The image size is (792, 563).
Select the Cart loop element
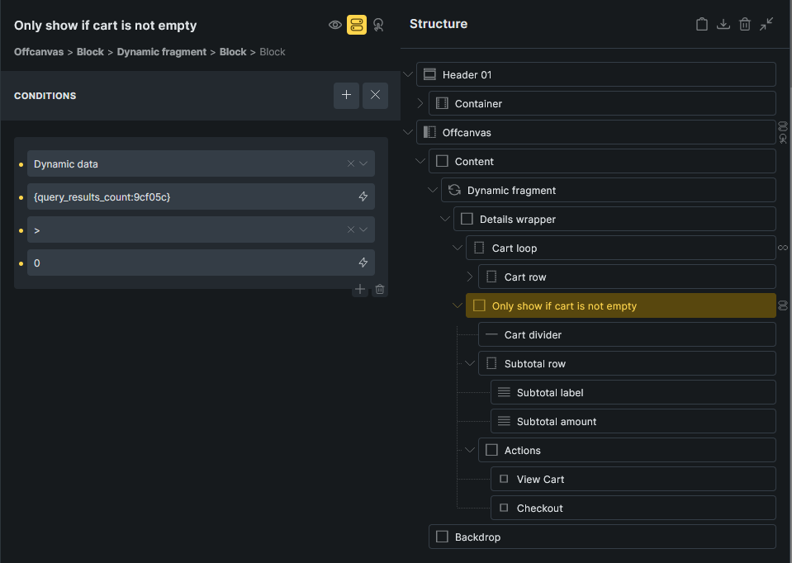pos(621,248)
